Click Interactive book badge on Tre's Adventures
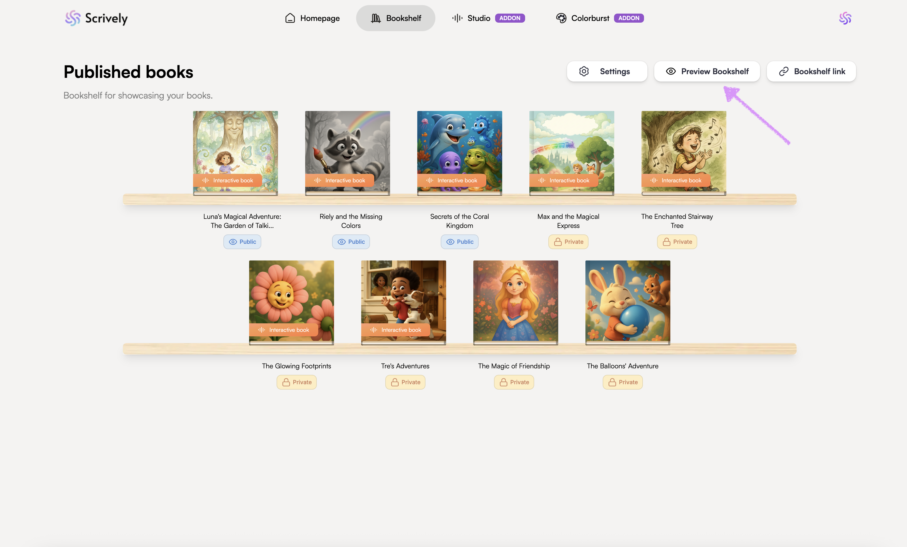The width and height of the screenshot is (907, 547). (396, 330)
